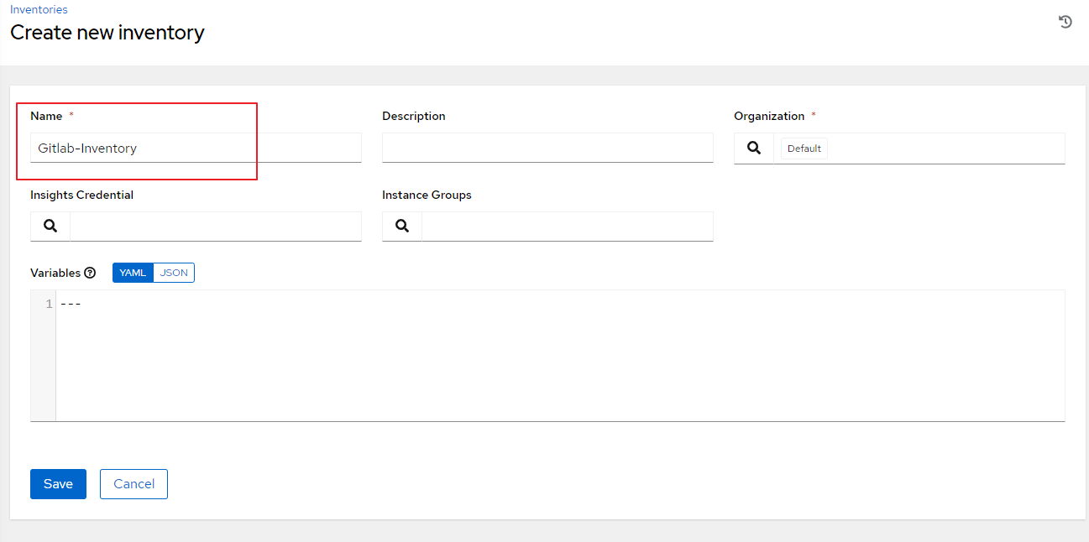Select the Instance Groups field label
Image resolution: width=1089 pixels, height=542 pixels.
click(x=427, y=195)
